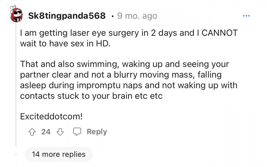The width and height of the screenshot is (267, 167).
Task: Upvote the comment by Sk8tingpanda568
Action: point(33,132)
